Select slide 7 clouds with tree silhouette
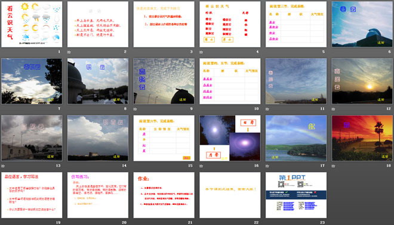 pyautogui.click(x=32, y=81)
